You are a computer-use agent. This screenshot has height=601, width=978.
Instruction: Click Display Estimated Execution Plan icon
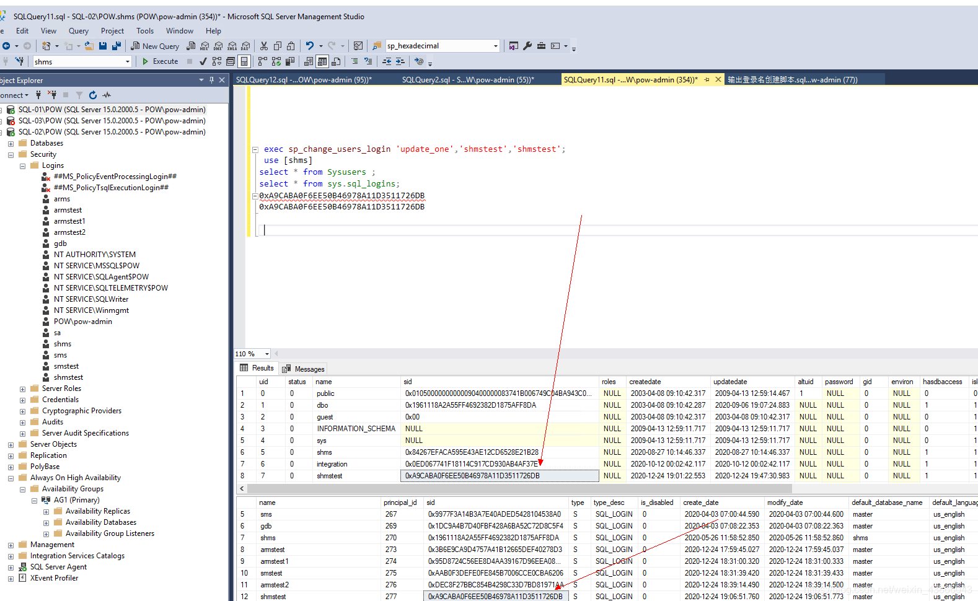tap(217, 61)
